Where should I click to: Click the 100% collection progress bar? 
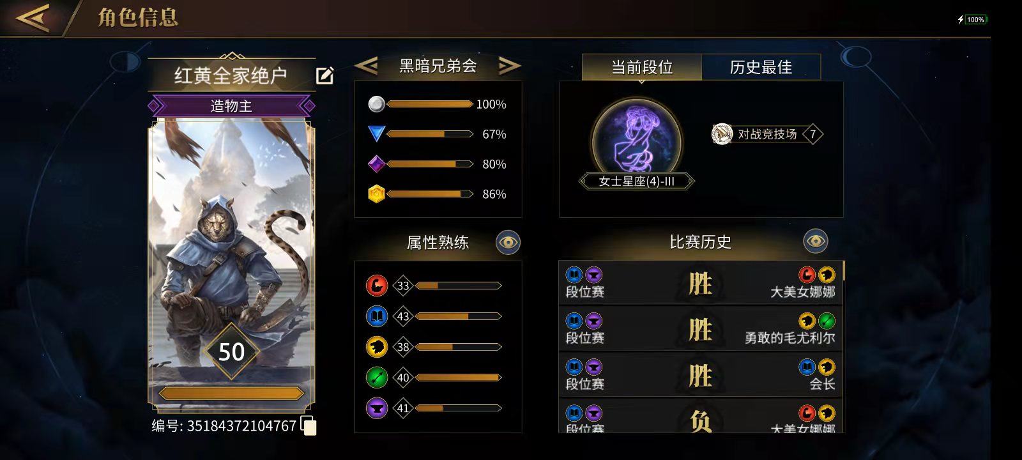429,104
